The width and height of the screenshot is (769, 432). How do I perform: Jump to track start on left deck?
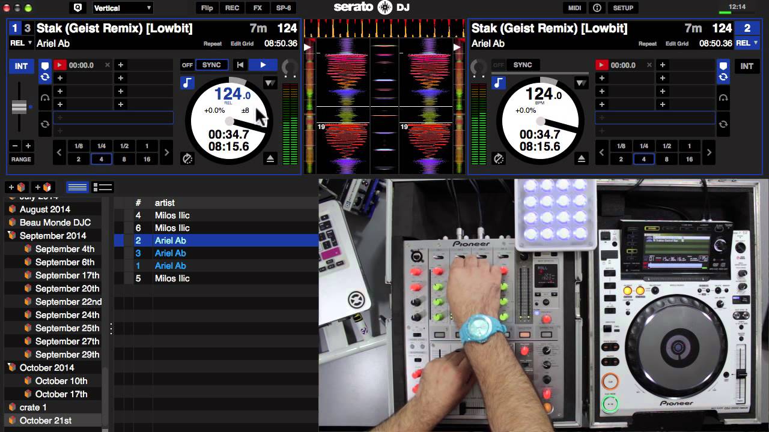(x=240, y=65)
